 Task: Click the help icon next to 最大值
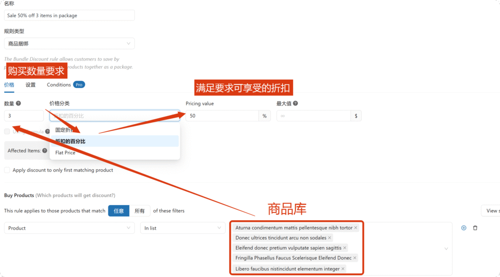click(295, 104)
